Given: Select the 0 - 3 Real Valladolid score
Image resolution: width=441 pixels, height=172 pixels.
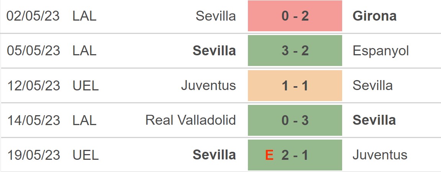Looking at the screenshot, I should [x=295, y=121].
